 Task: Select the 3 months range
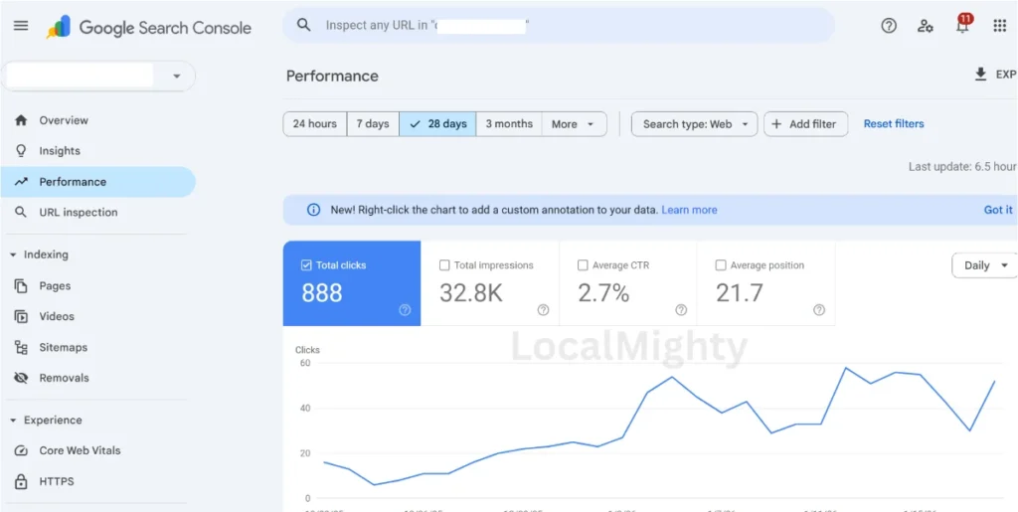(x=509, y=124)
